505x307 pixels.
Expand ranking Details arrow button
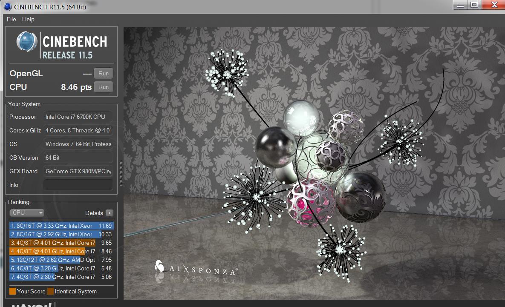pyautogui.click(x=110, y=213)
